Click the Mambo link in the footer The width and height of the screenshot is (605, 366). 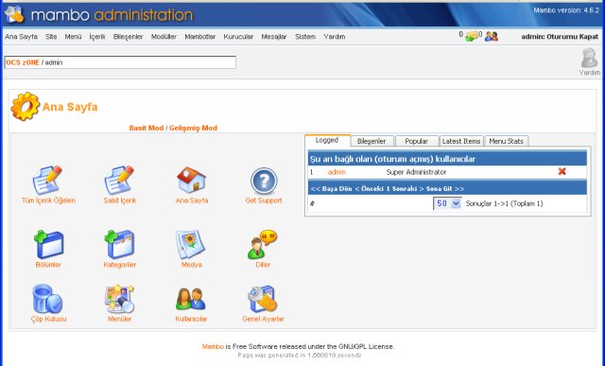pos(213,347)
